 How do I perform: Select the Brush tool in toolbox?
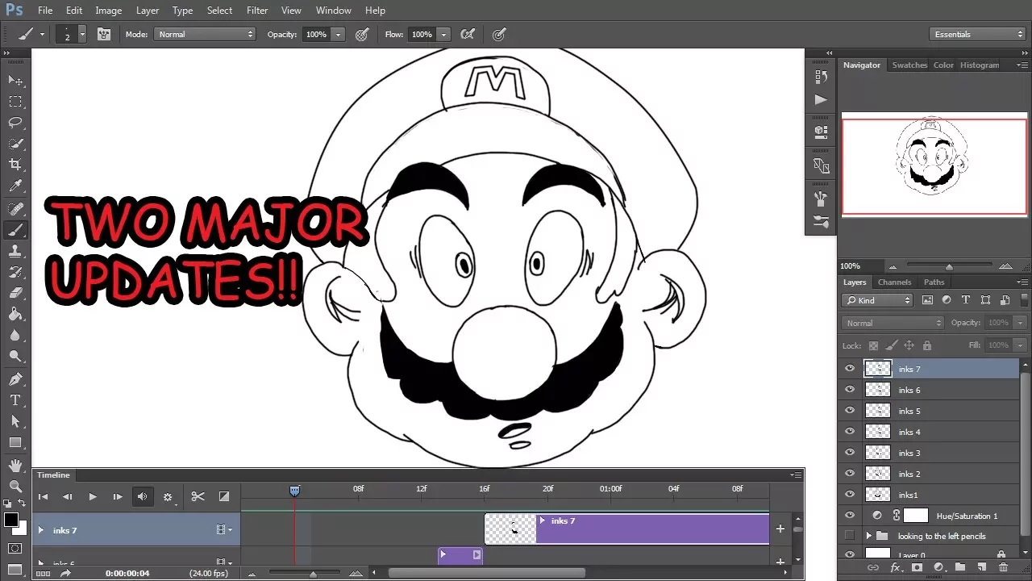pyautogui.click(x=15, y=230)
